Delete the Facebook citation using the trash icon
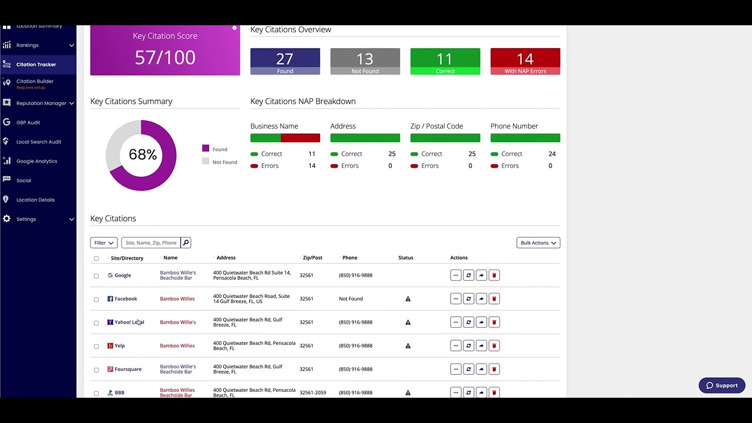The width and height of the screenshot is (752, 423). (x=494, y=298)
